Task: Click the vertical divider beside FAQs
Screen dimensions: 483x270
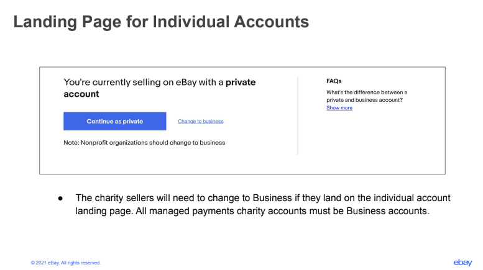Action: point(298,115)
